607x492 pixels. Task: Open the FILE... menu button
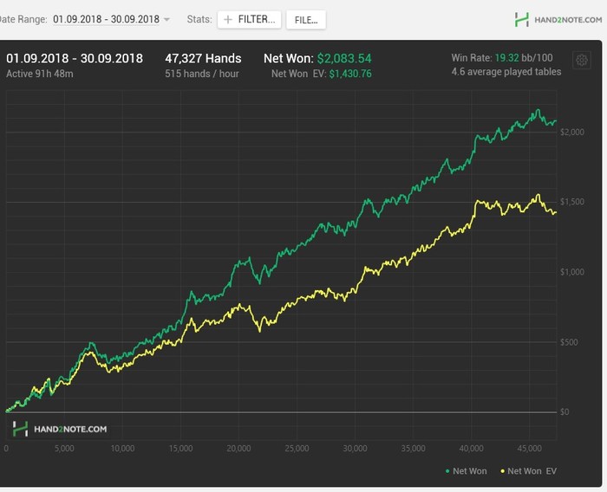pyautogui.click(x=305, y=19)
